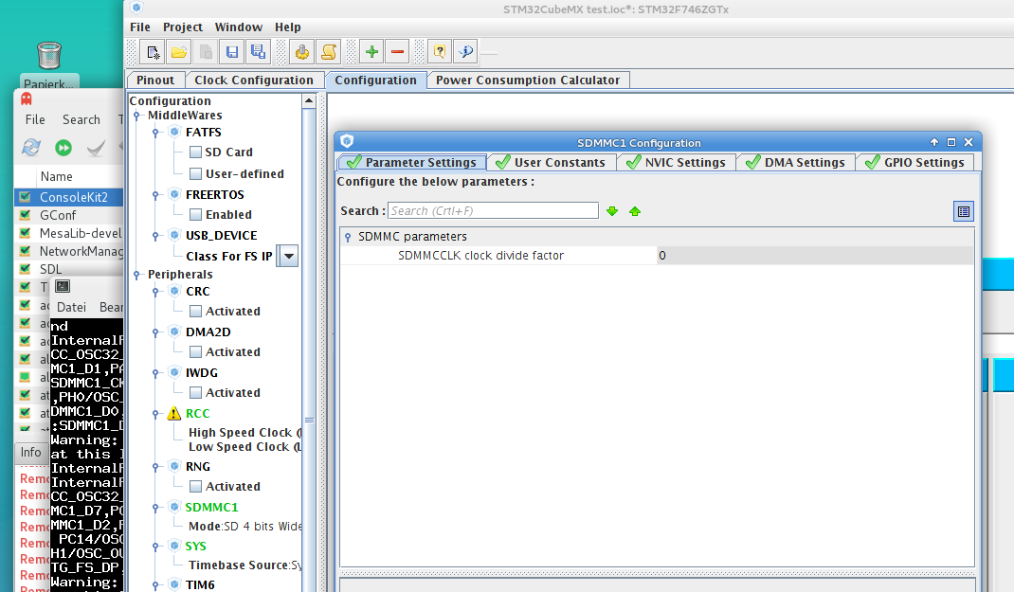Open the Class For FS IP dropdown
The image size is (1014, 592).
(288, 256)
